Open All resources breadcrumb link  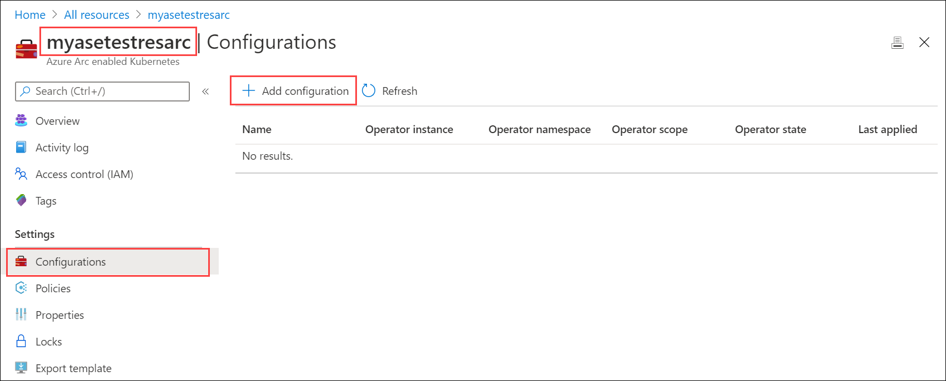tap(97, 15)
